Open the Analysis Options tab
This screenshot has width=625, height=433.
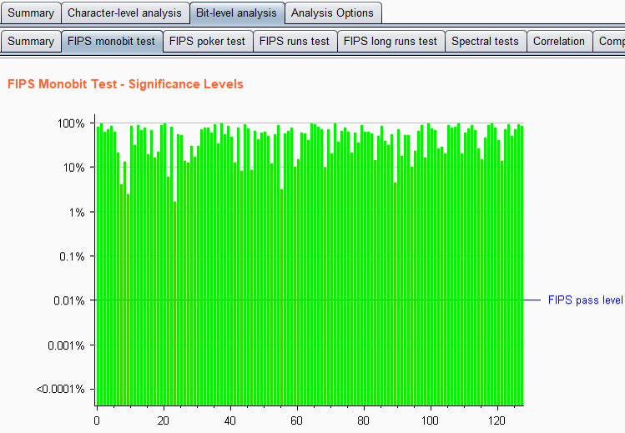pyautogui.click(x=332, y=13)
